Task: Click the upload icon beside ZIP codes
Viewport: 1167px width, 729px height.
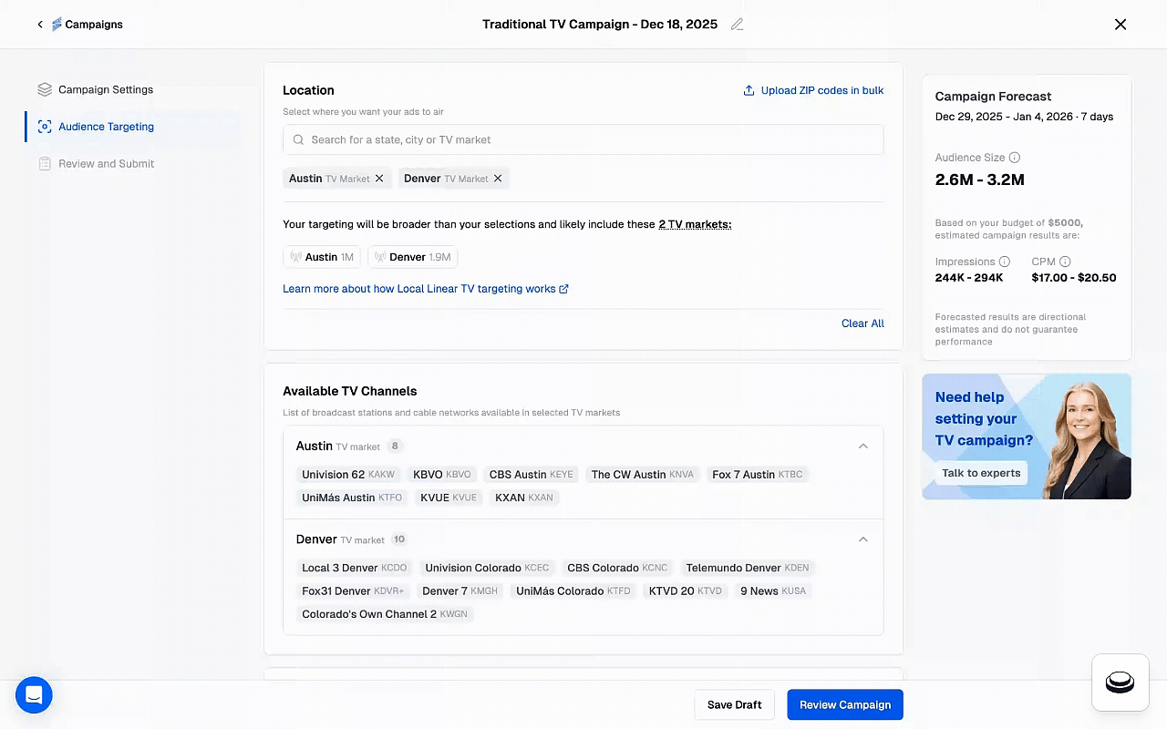Action: pyautogui.click(x=749, y=90)
